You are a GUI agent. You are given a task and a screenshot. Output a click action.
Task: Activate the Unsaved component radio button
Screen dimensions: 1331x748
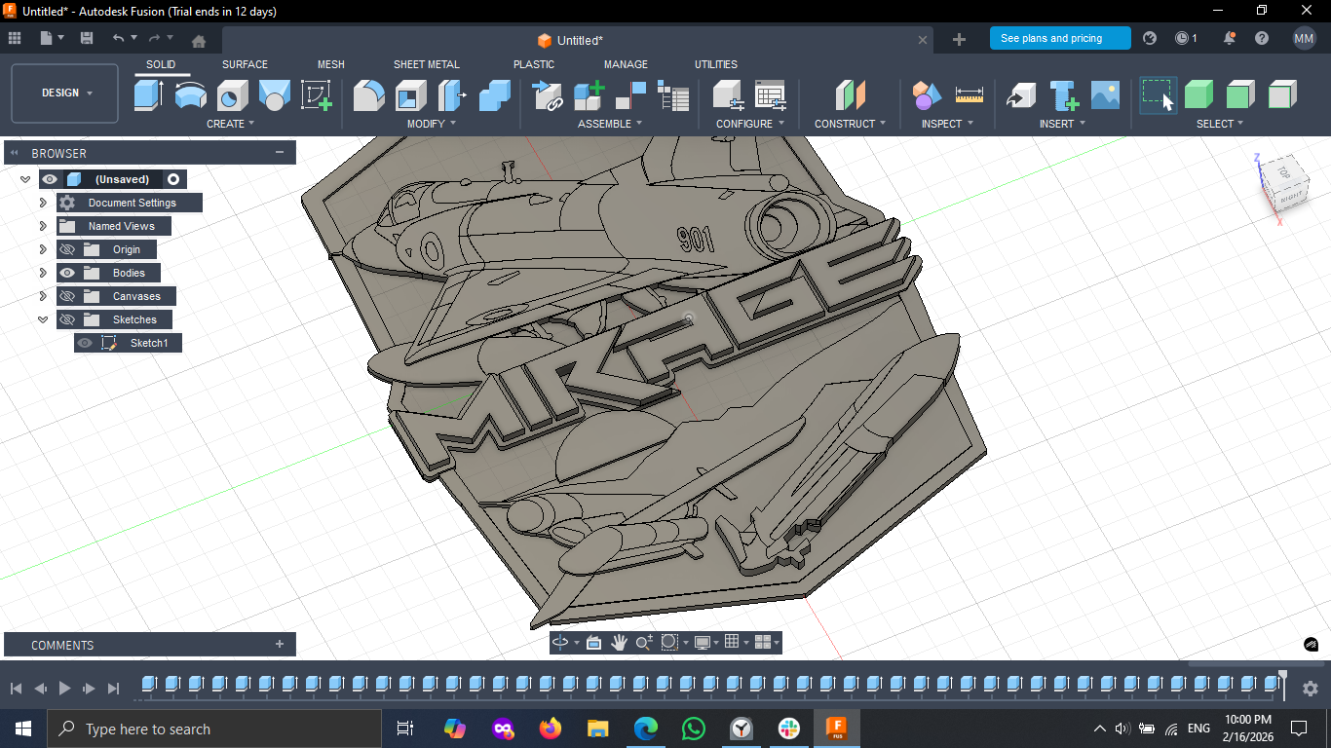pyautogui.click(x=173, y=179)
